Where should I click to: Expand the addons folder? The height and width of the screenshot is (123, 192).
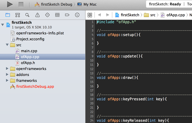pyautogui.click(x=7, y=75)
